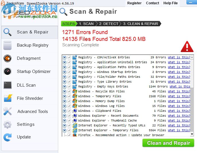Open 'What is this?' for Windows Startup Entries

(x=179, y=72)
